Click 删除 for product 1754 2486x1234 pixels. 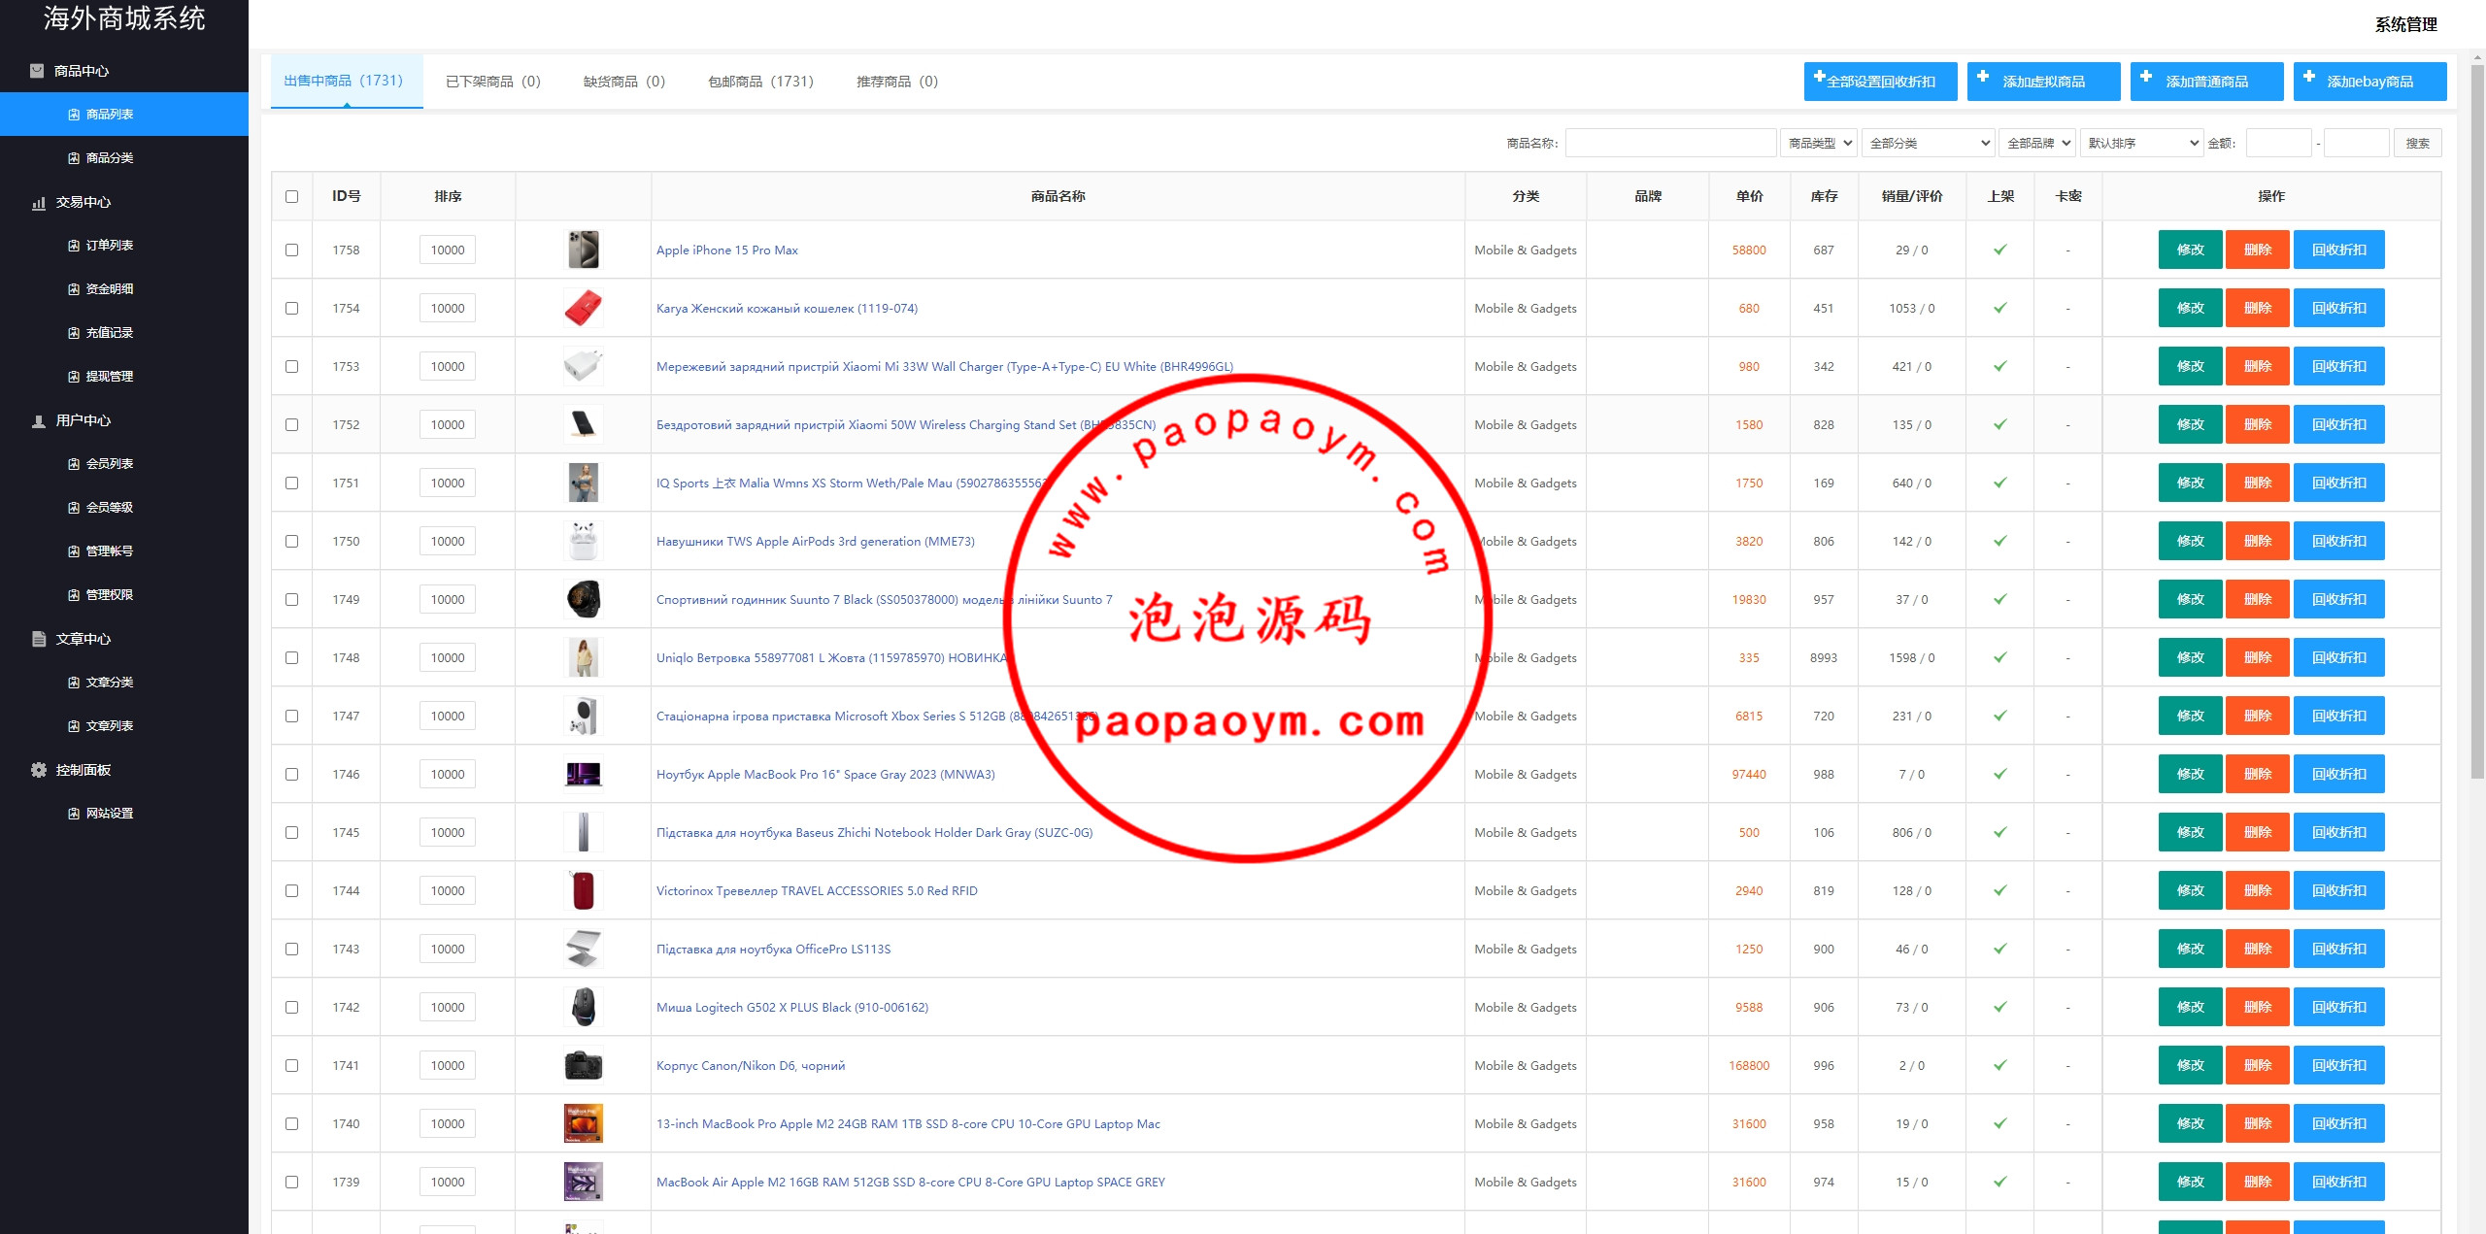pyautogui.click(x=2258, y=308)
